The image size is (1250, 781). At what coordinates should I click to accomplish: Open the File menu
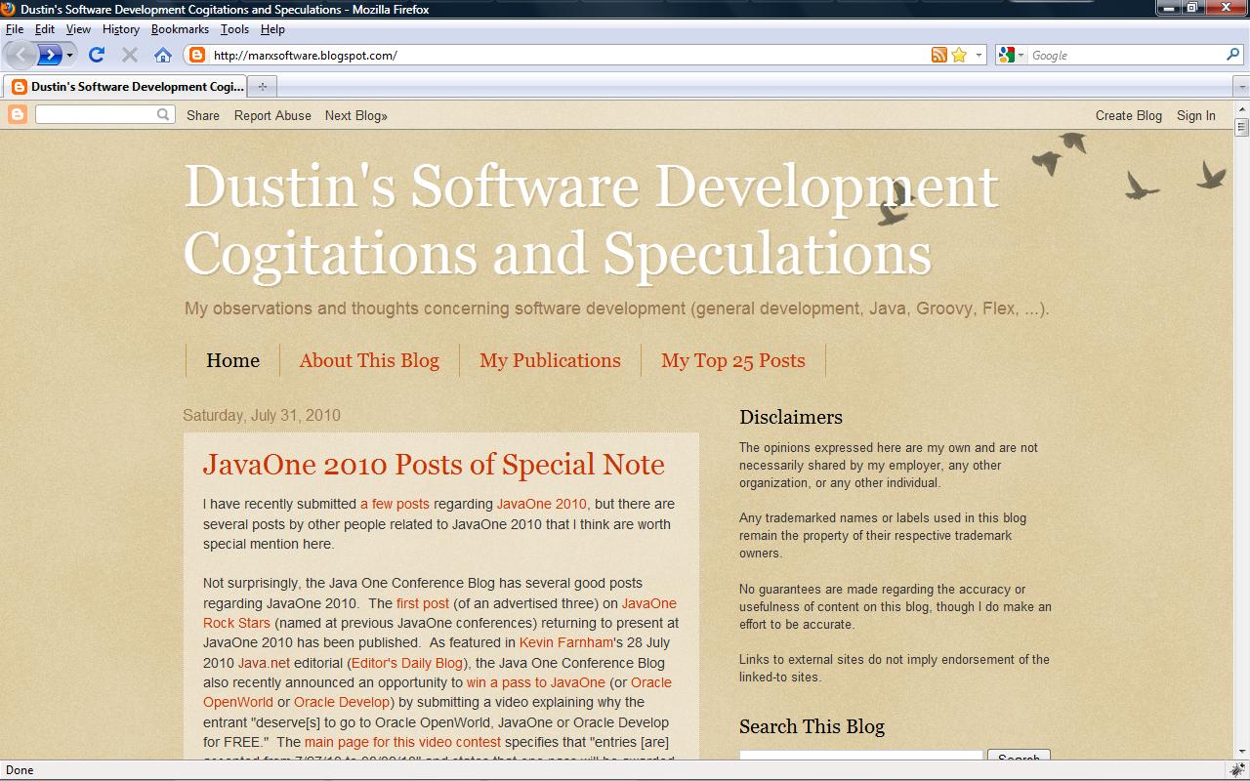(15, 29)
